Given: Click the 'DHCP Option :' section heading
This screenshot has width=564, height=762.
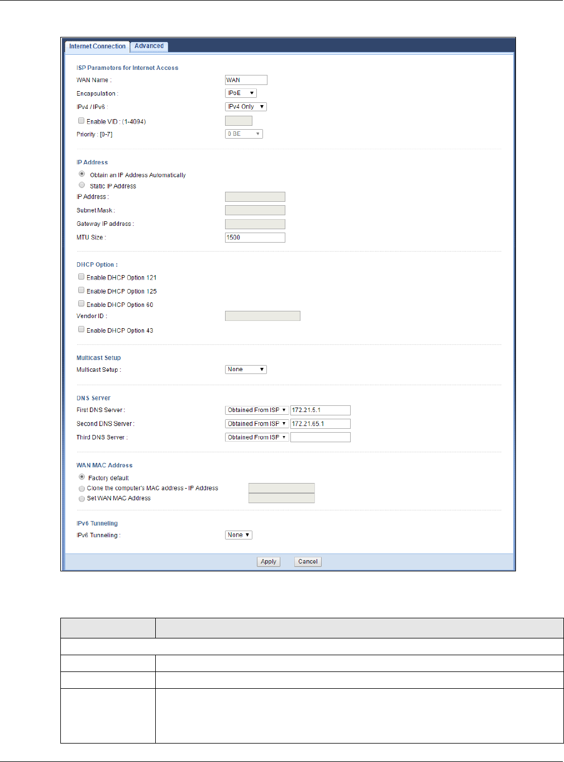Looking at the screenshot, I should (97, 264).
